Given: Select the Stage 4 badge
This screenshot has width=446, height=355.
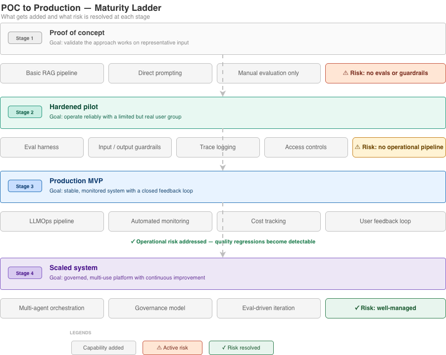Looking at the screenshot, I should coord(25,273).
